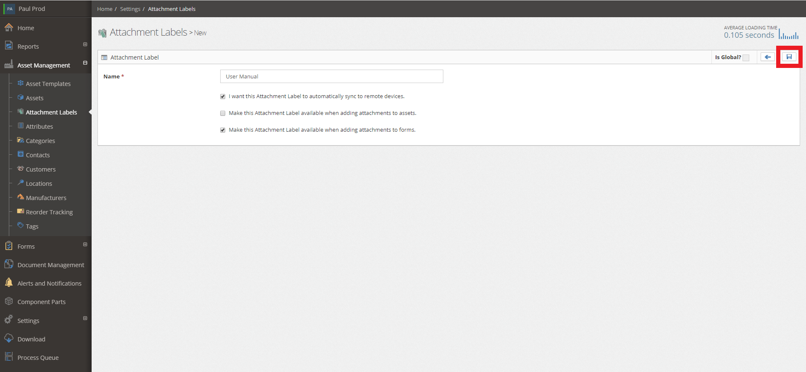Image resolution: width=806 pixels, height=372 pixels.
Task: Click the Categories folder icon
Action: click(x=21, y=140)
